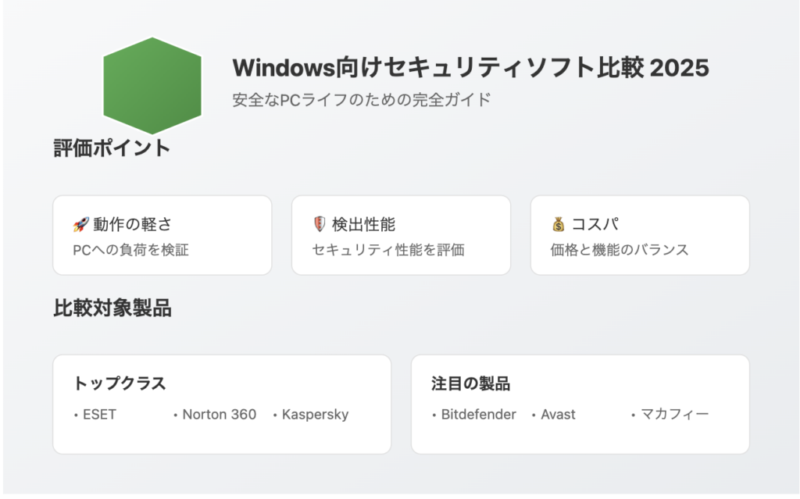This screenshot has width=800, height=499.
Task: Click the money bag icon beside コスパ
Action: click(x=558, y=224)
